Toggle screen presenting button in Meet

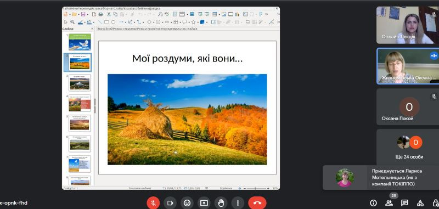coord(204,203)
